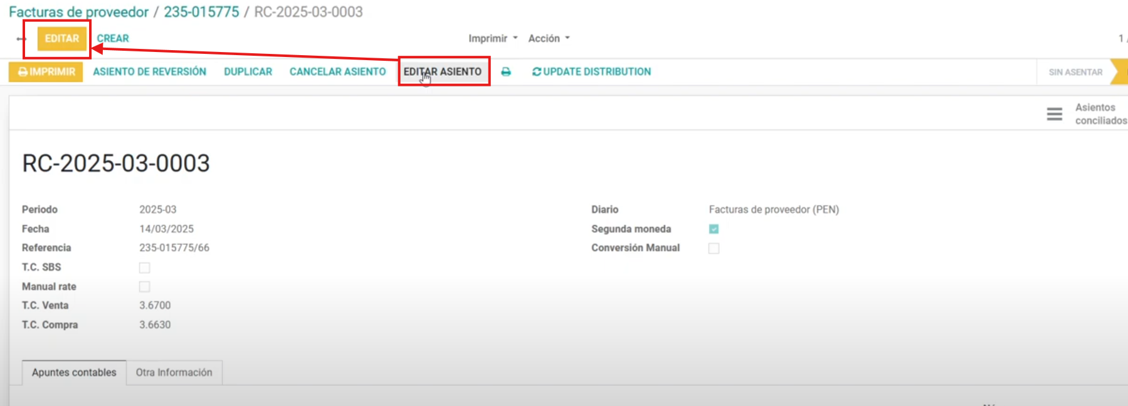The image size is (1128, 406).
Task: Click the CREAR button
Action: 113,39
